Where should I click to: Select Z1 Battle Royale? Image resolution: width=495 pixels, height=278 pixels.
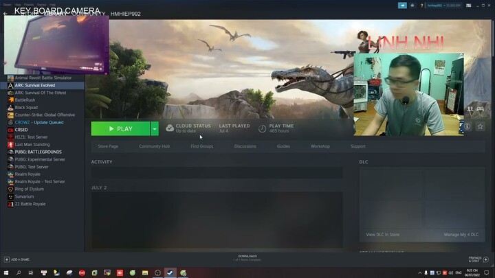point(30,204)
